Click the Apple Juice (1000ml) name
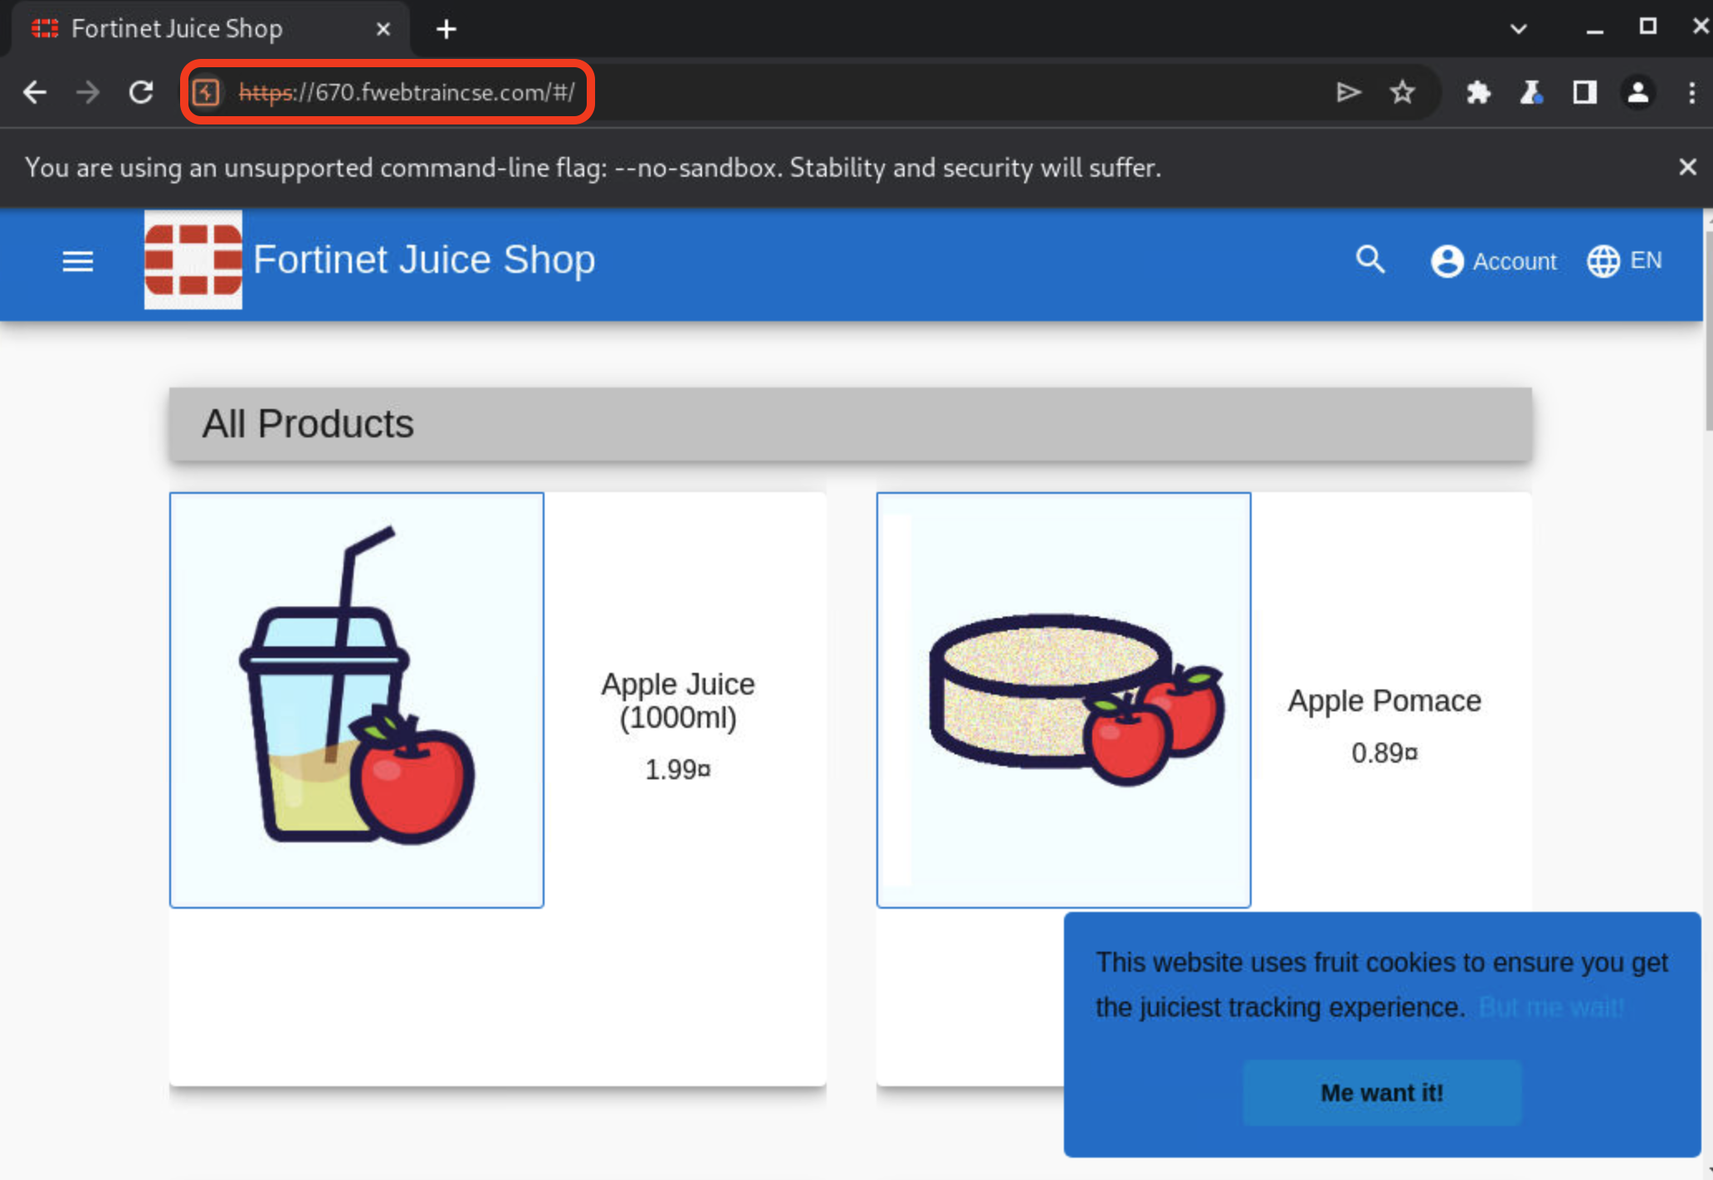 pos(678,700)
